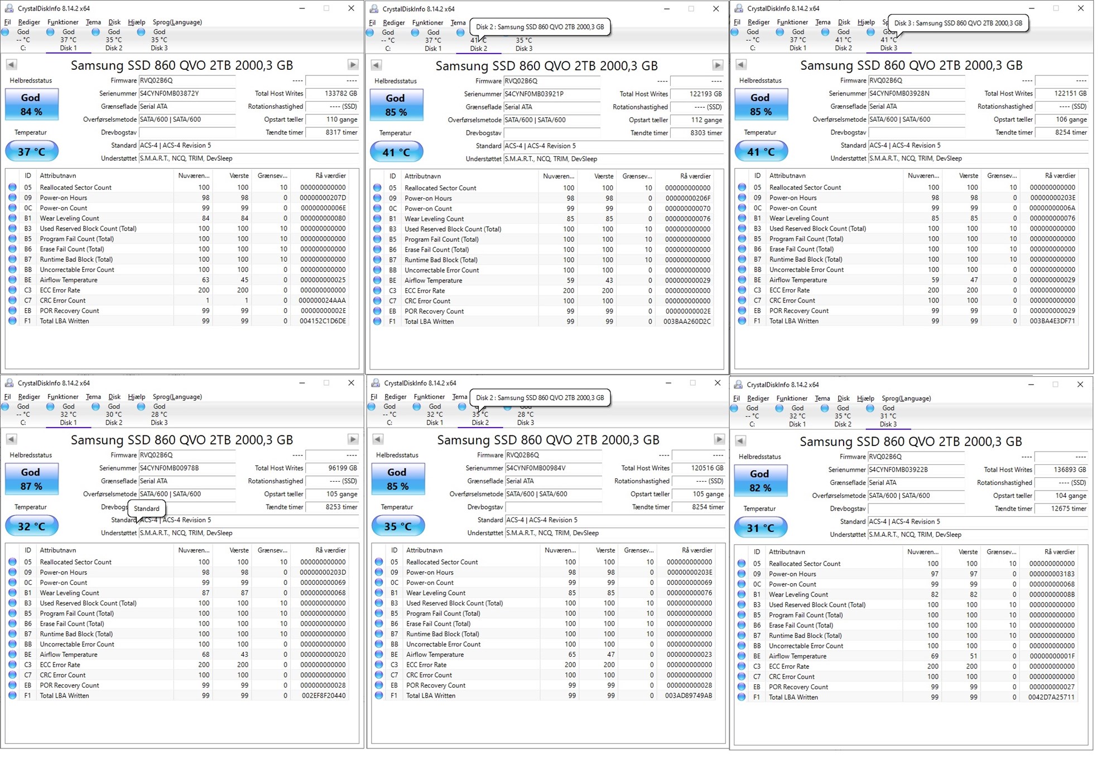The image size is (1116, 773).
Task: Click Firmware field in the 82 % health window
Action: click(916, 457)
